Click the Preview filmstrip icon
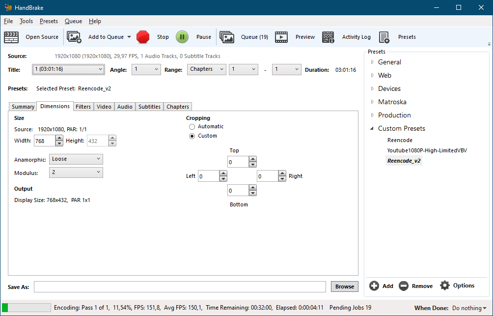The height and width of the screenshot is (316, 493). point(281,37)
